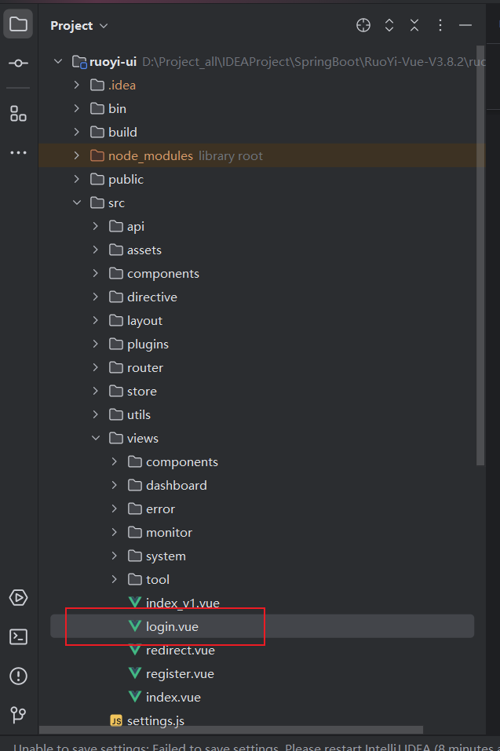Click Expand Selected arrows in header
500x751 pixels.
pyautogui.click(x=389, y=25)
